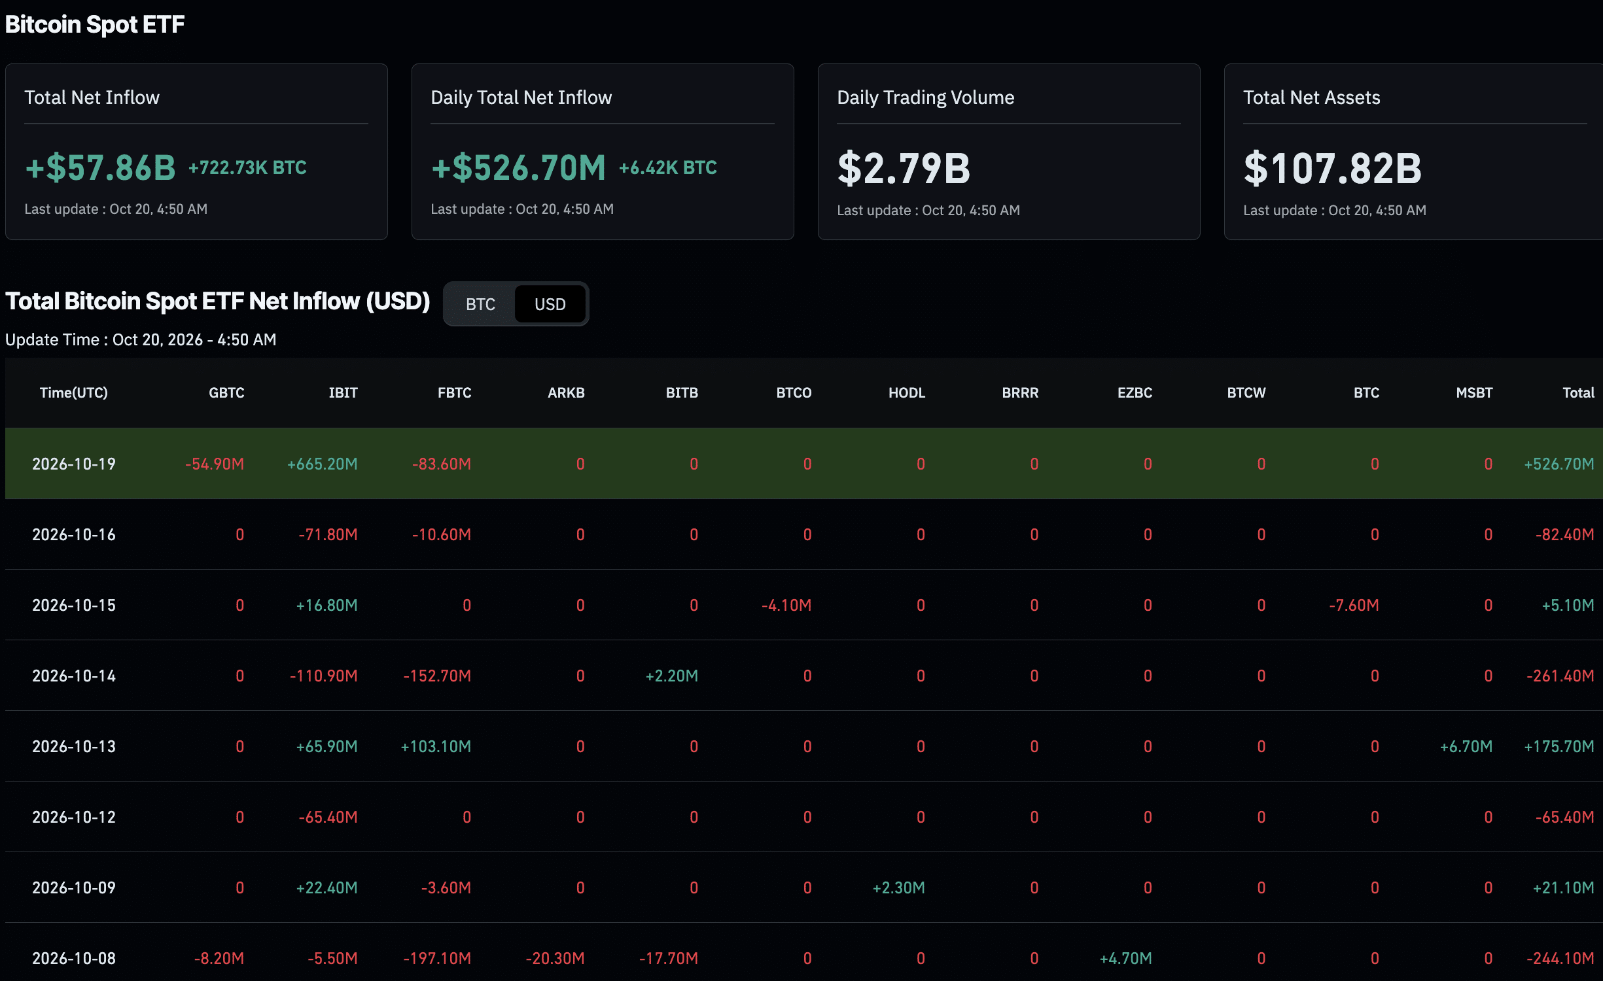Click the -261.40M total value
1603x981 pixels.
tap(1560, 676)
